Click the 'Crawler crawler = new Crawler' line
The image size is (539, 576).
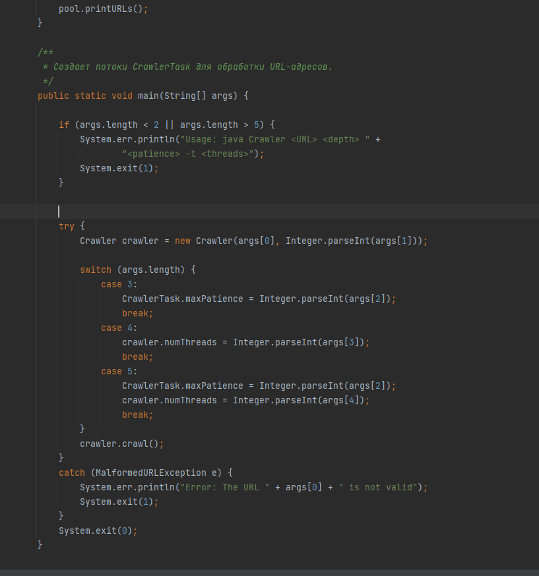[254, 241]
